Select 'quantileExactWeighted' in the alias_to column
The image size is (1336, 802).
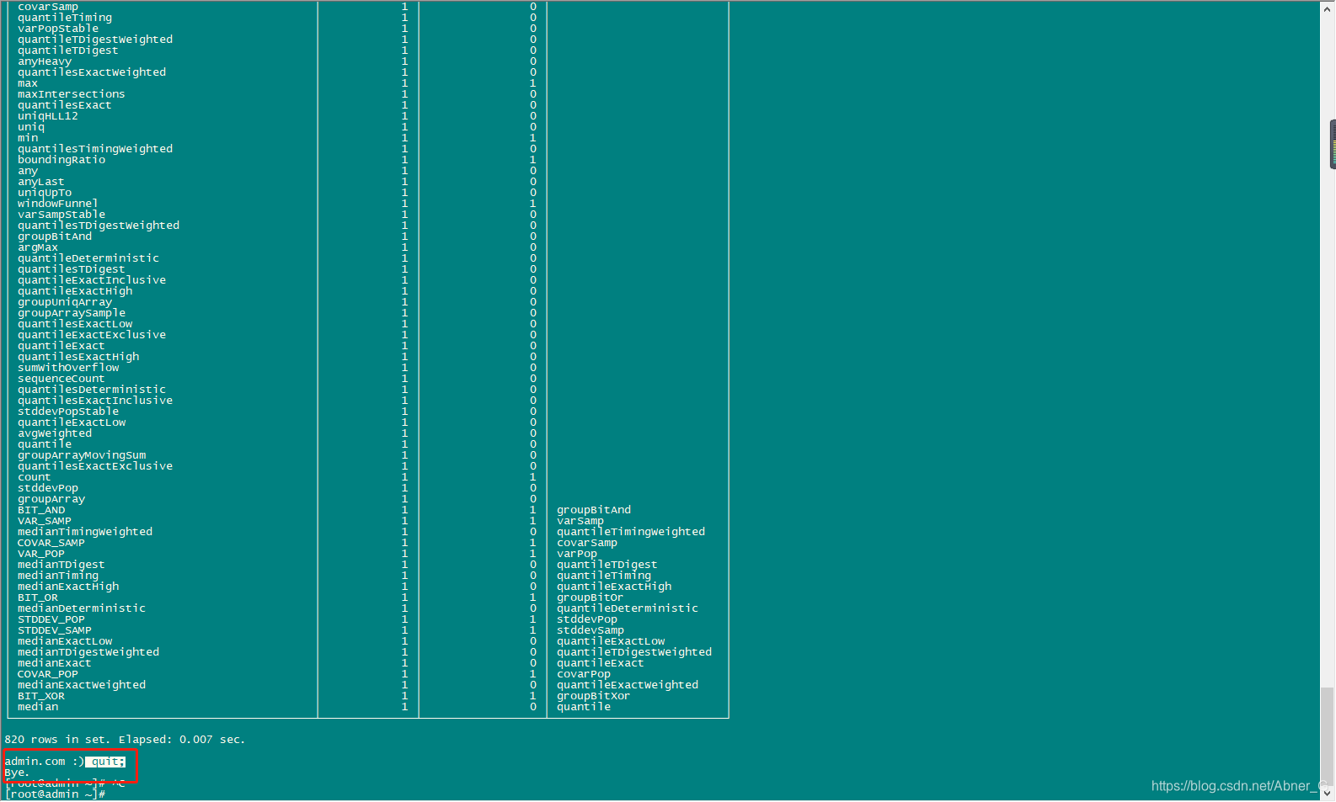[628, 685]
